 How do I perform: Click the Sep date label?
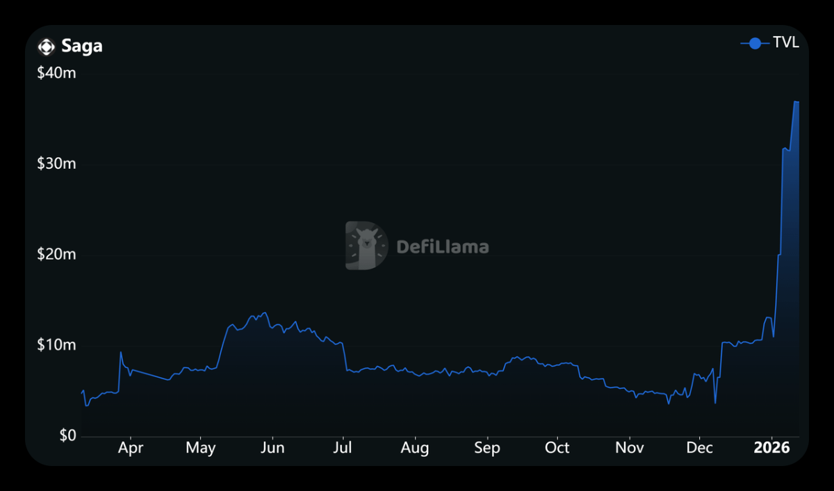pos(487,448)
